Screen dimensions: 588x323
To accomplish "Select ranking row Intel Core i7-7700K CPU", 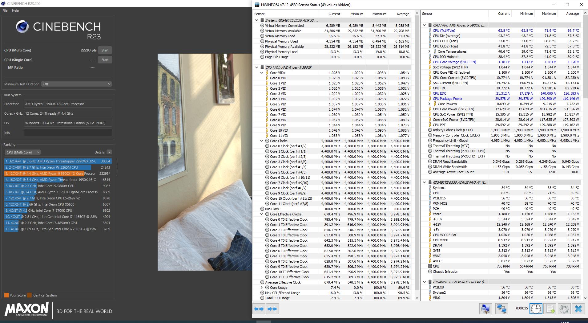I will pyautogui.click(x=58, y=211).
